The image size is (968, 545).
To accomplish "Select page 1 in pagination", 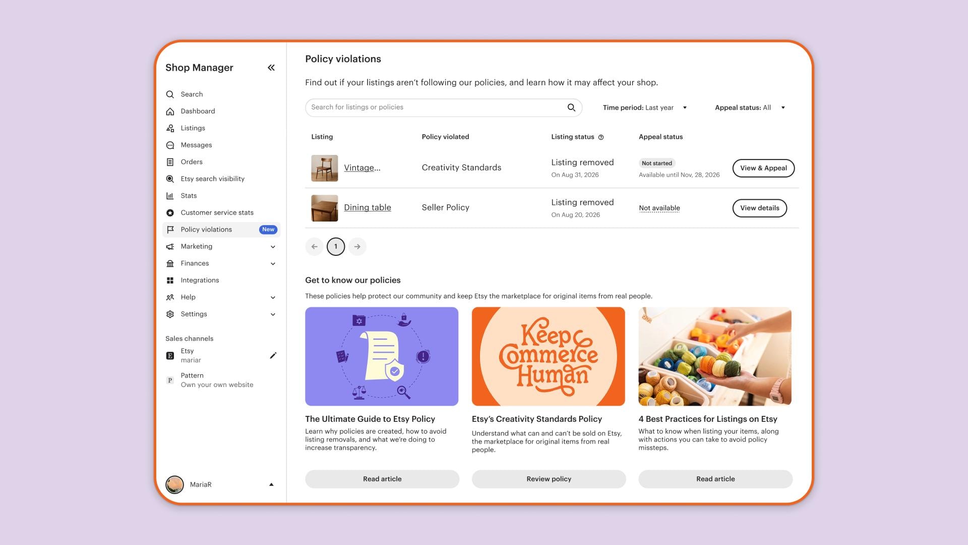I will pyautogui.click(x=336, y=247).
